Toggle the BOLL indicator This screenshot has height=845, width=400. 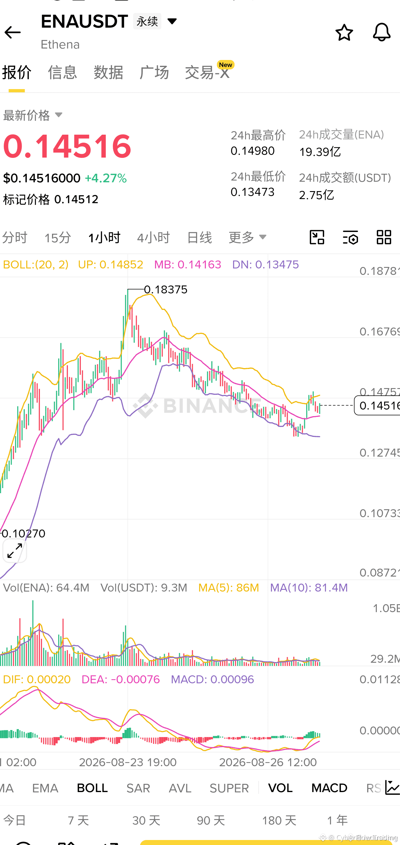point(92,788)
